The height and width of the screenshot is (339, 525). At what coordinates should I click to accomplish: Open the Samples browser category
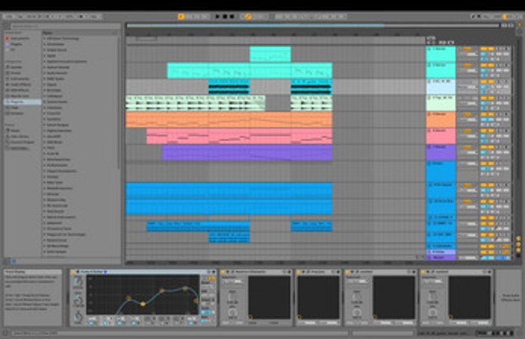15,114
